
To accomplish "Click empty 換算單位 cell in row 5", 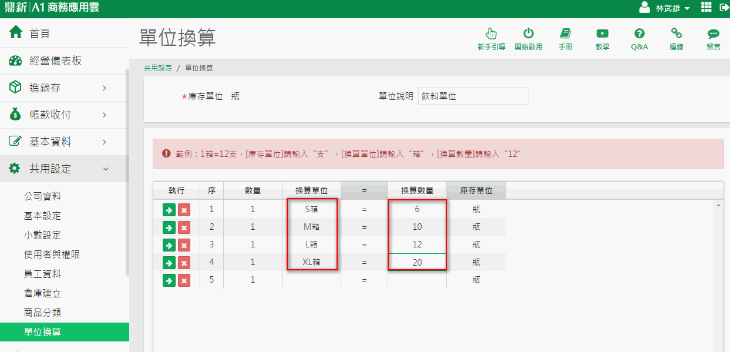I will (311, 280).
